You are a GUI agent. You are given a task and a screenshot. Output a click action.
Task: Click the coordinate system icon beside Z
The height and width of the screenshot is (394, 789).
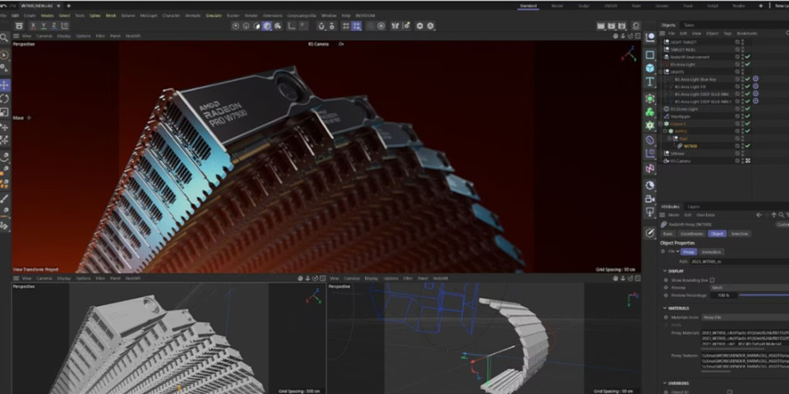(x=65, y=26)
